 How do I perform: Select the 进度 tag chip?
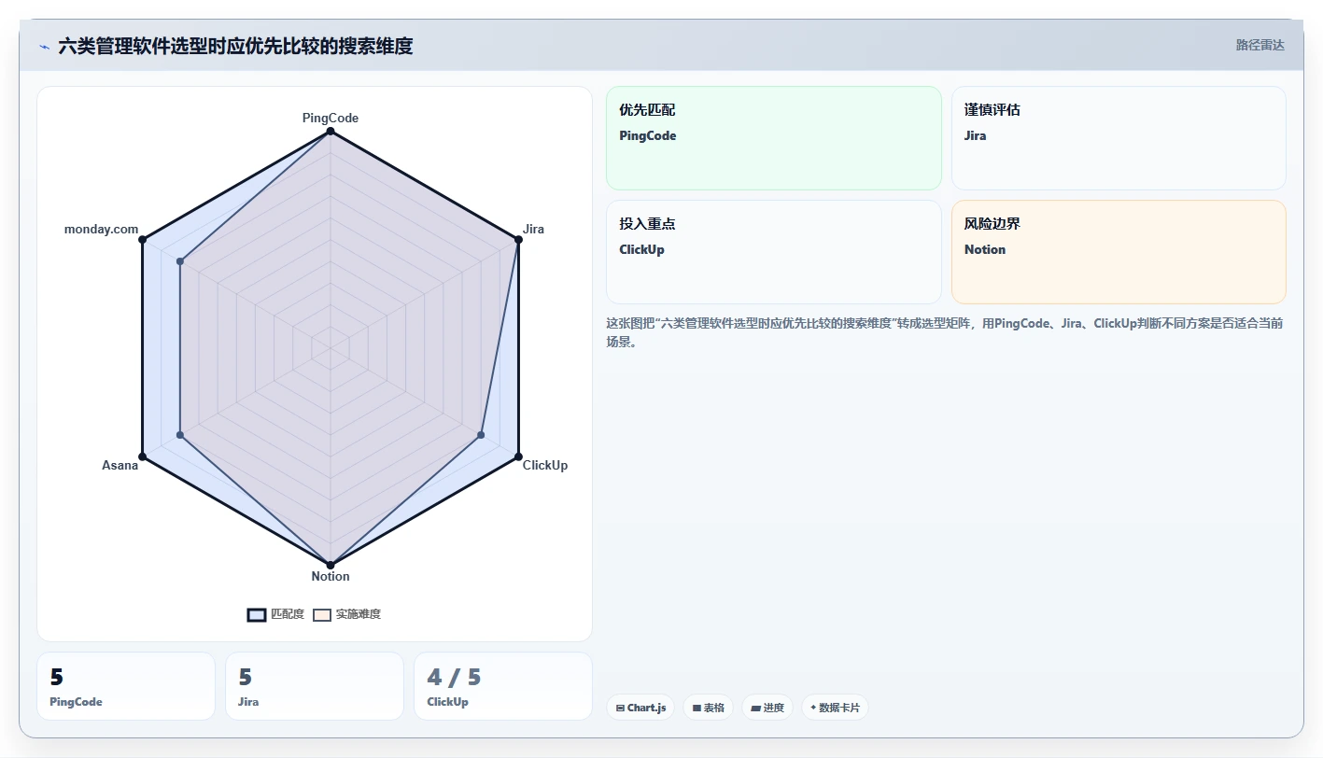click(x=767, y=708)
